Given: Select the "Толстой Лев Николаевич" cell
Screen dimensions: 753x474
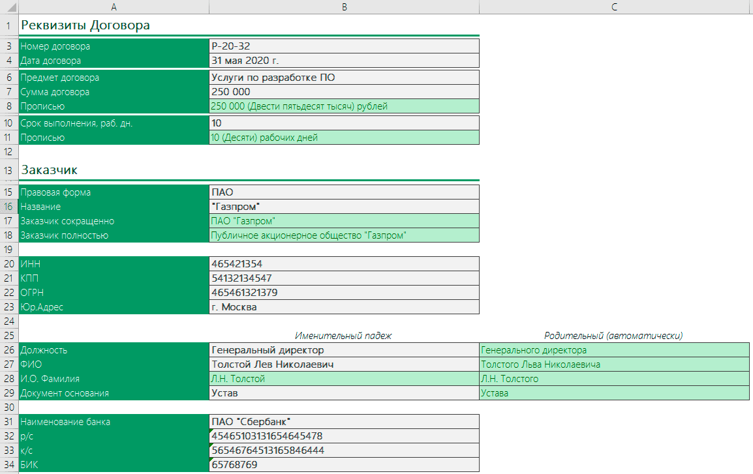Looking at the screenshot, I should pyautogui.click(x=344, y=364).
